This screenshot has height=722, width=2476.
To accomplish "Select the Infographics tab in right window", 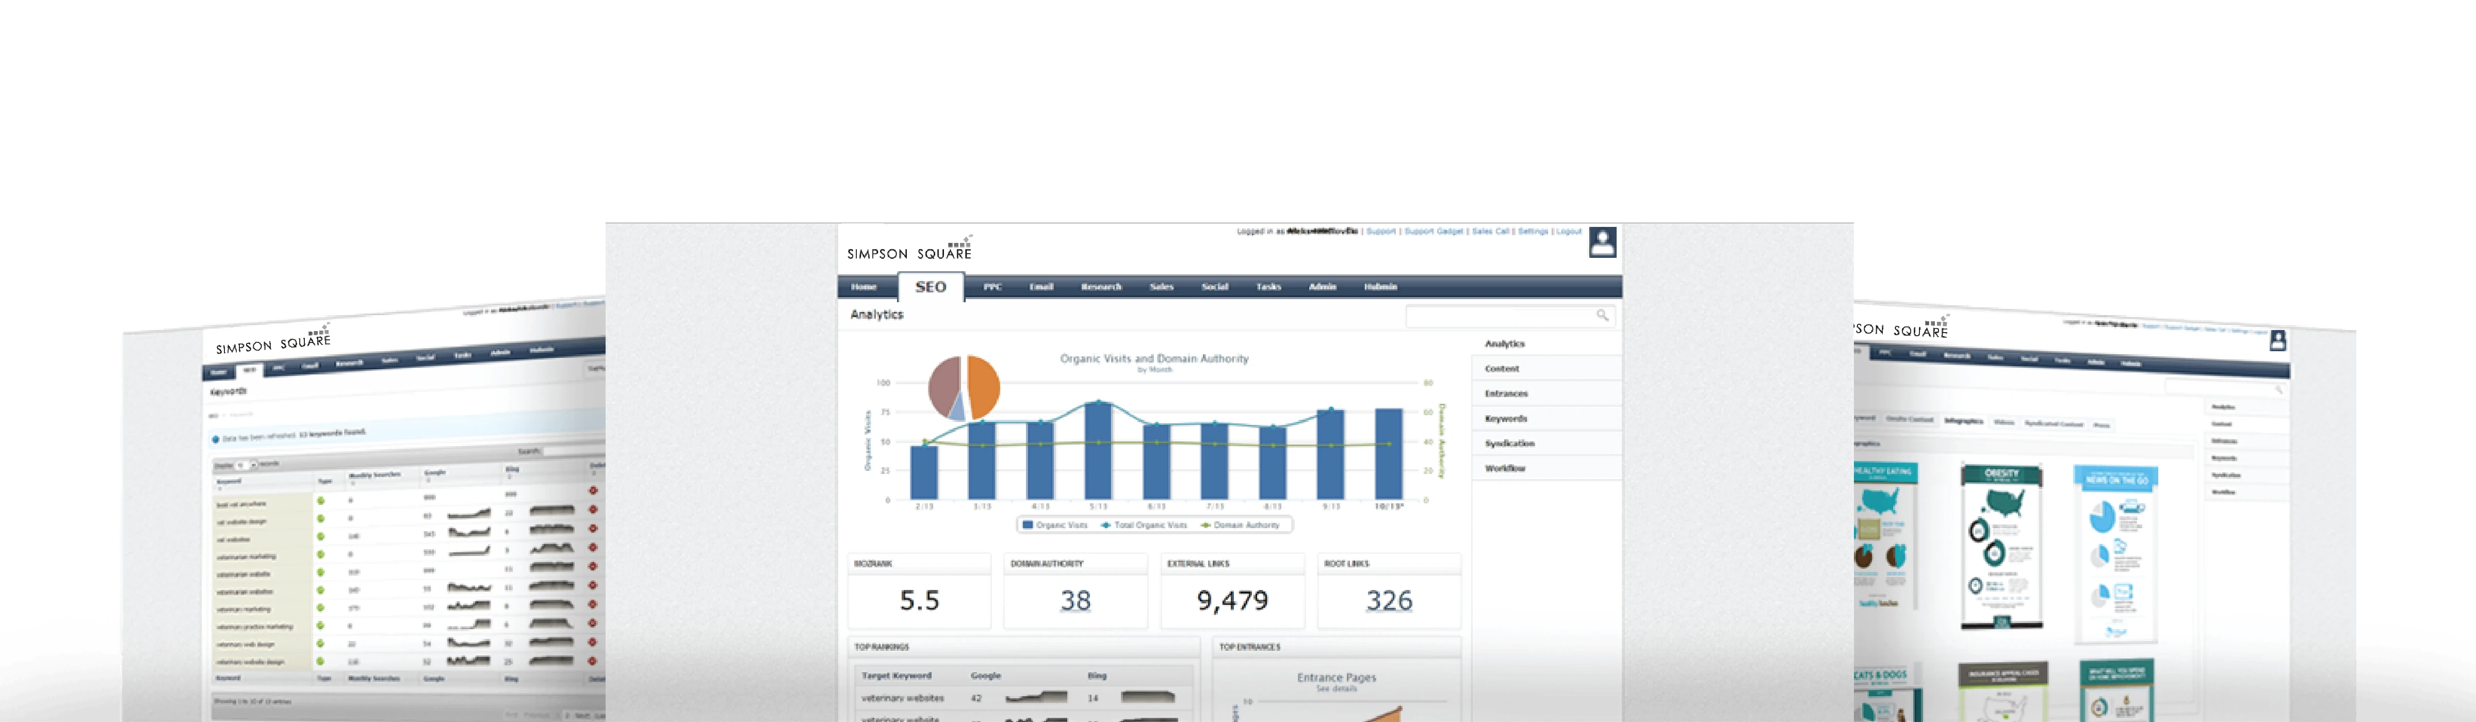I will [x=1963, y=421].
